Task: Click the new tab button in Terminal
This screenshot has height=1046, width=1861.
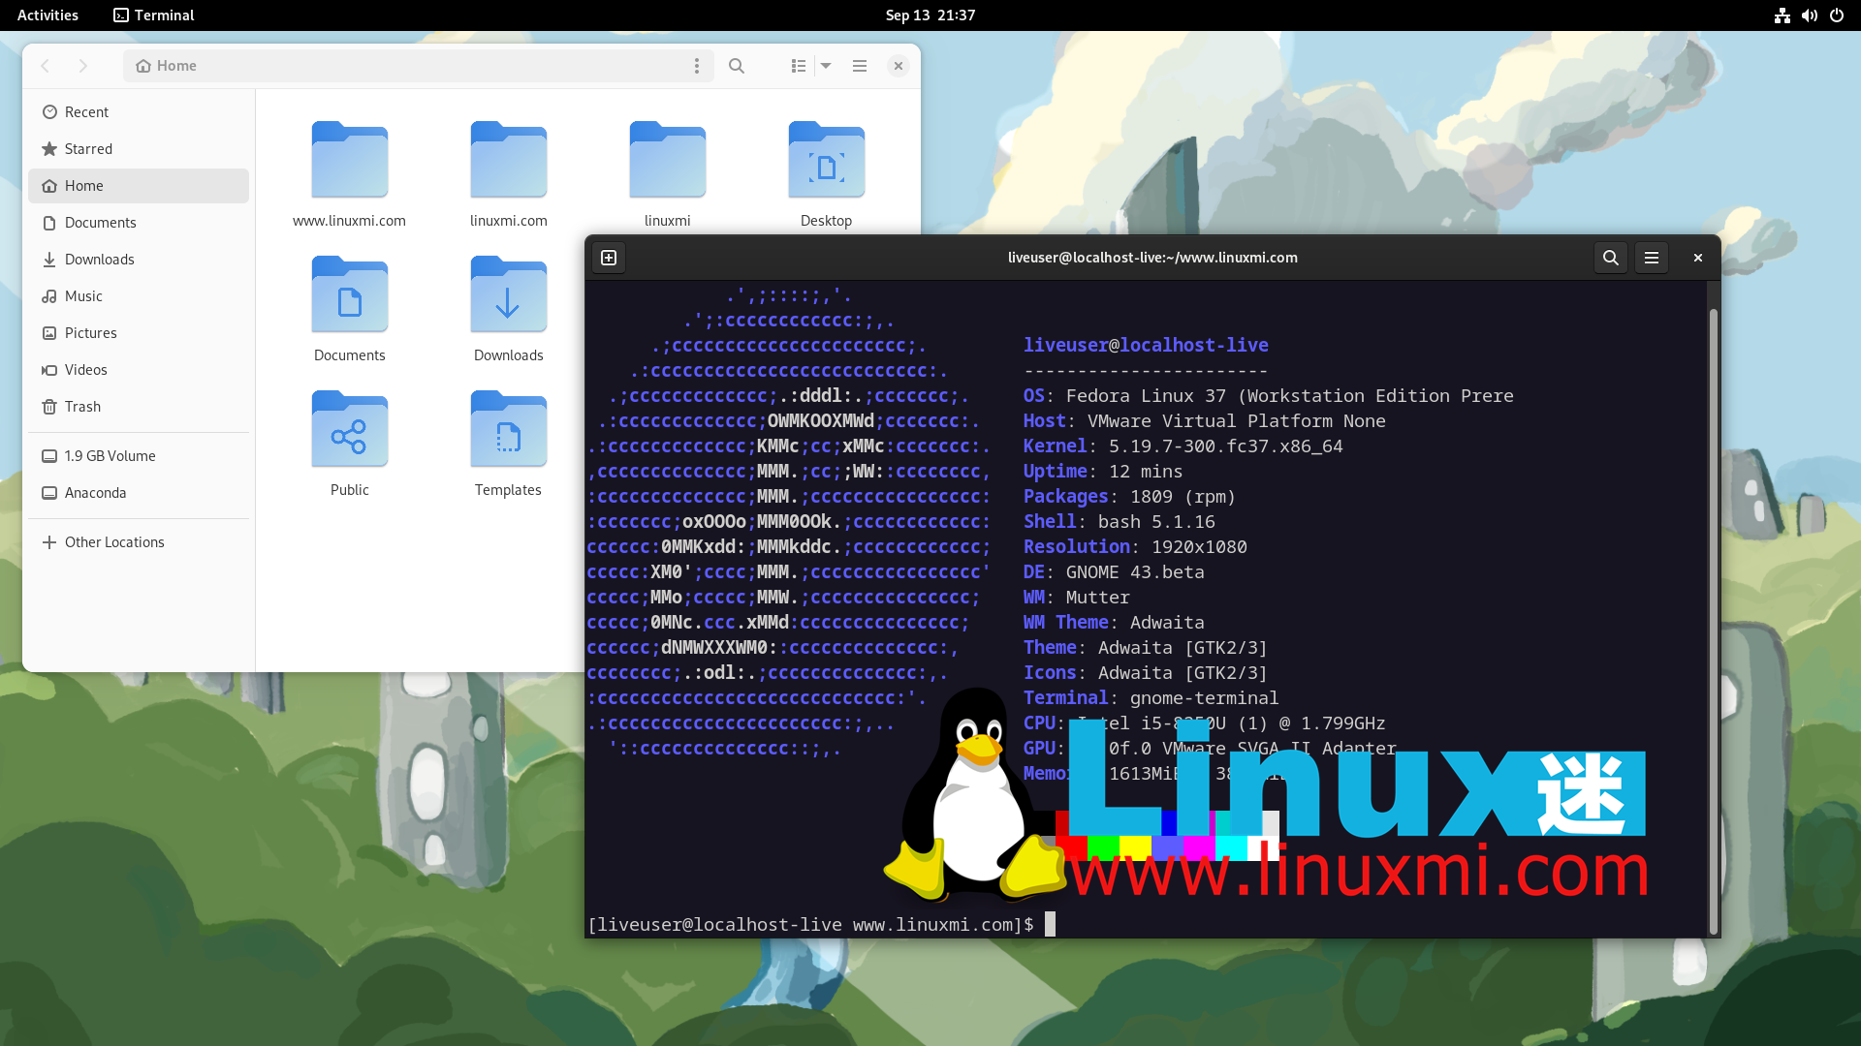Action: (609, 258)
